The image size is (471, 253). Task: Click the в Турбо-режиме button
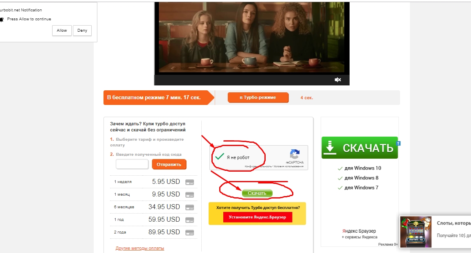258,98
